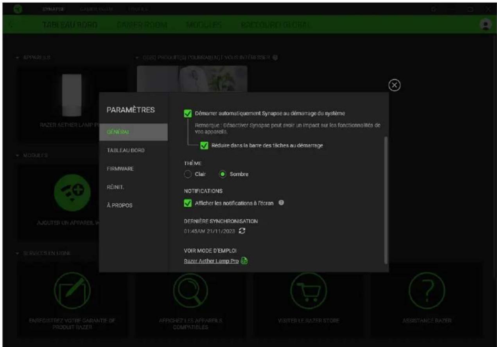Toggle automatic Synapse startup checkbox

click(x=188, y=113)
